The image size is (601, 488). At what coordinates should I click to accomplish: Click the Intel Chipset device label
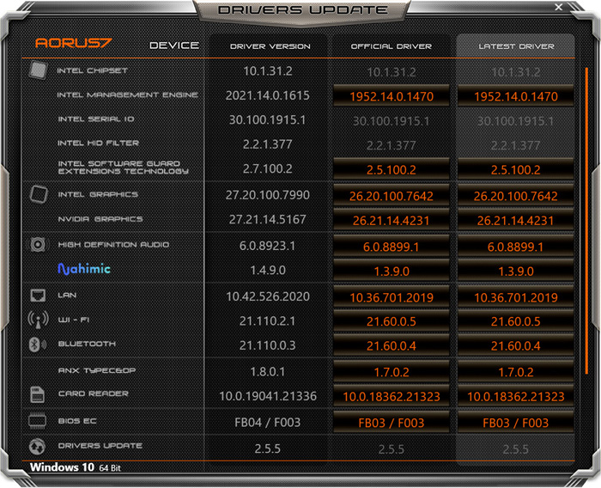pyautogui.click(x=92, y=70)
